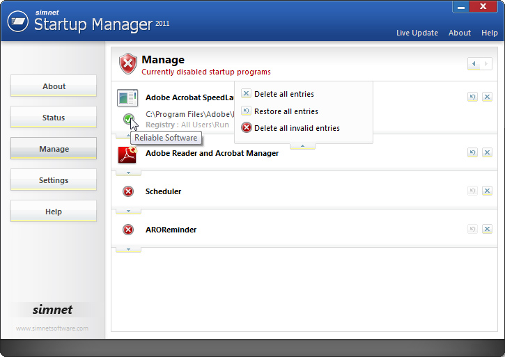Open the Status page from the sidebar
This screenshot has width=505, height=357.
pyautogui.click(x=54, y=118)
